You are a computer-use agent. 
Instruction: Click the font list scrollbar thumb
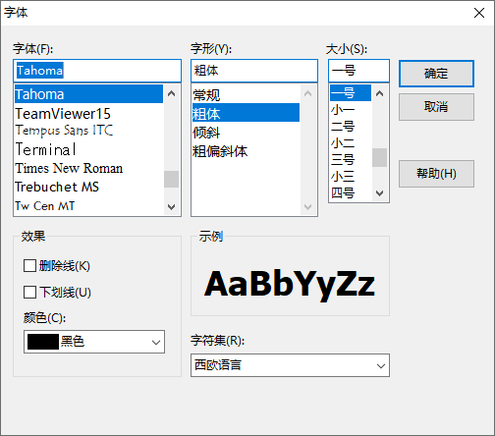pyautogui.click(x=171, y=179)
